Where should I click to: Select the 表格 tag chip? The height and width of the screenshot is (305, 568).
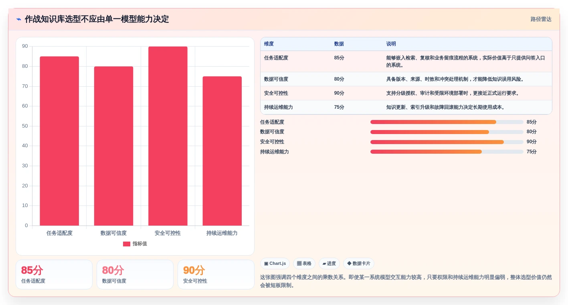point(304,264)
